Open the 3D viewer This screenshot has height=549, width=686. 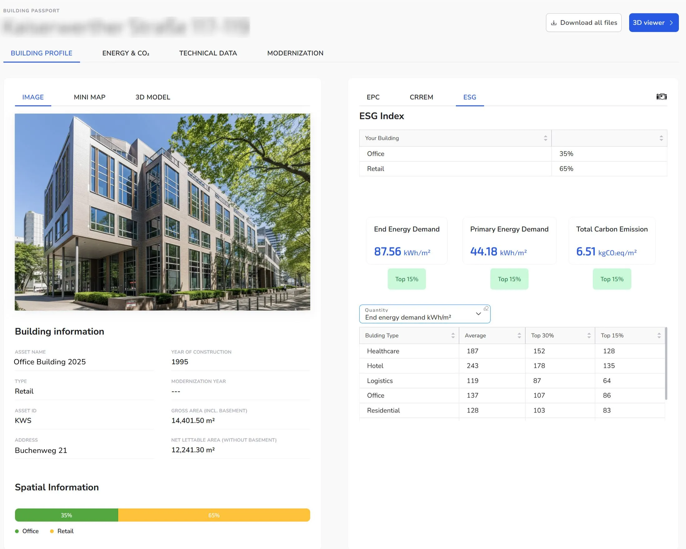(653, 23)
